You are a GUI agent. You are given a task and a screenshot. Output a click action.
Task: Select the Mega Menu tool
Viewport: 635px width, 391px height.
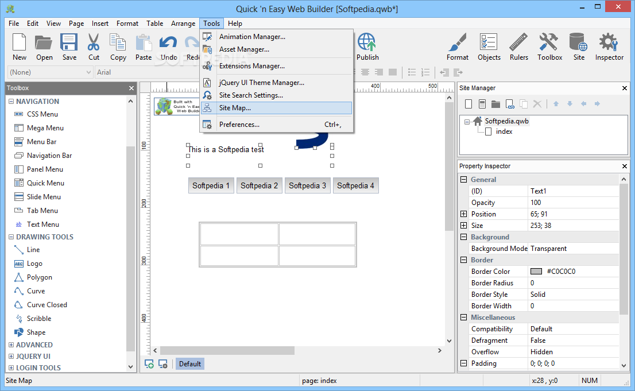pos(45,128)
